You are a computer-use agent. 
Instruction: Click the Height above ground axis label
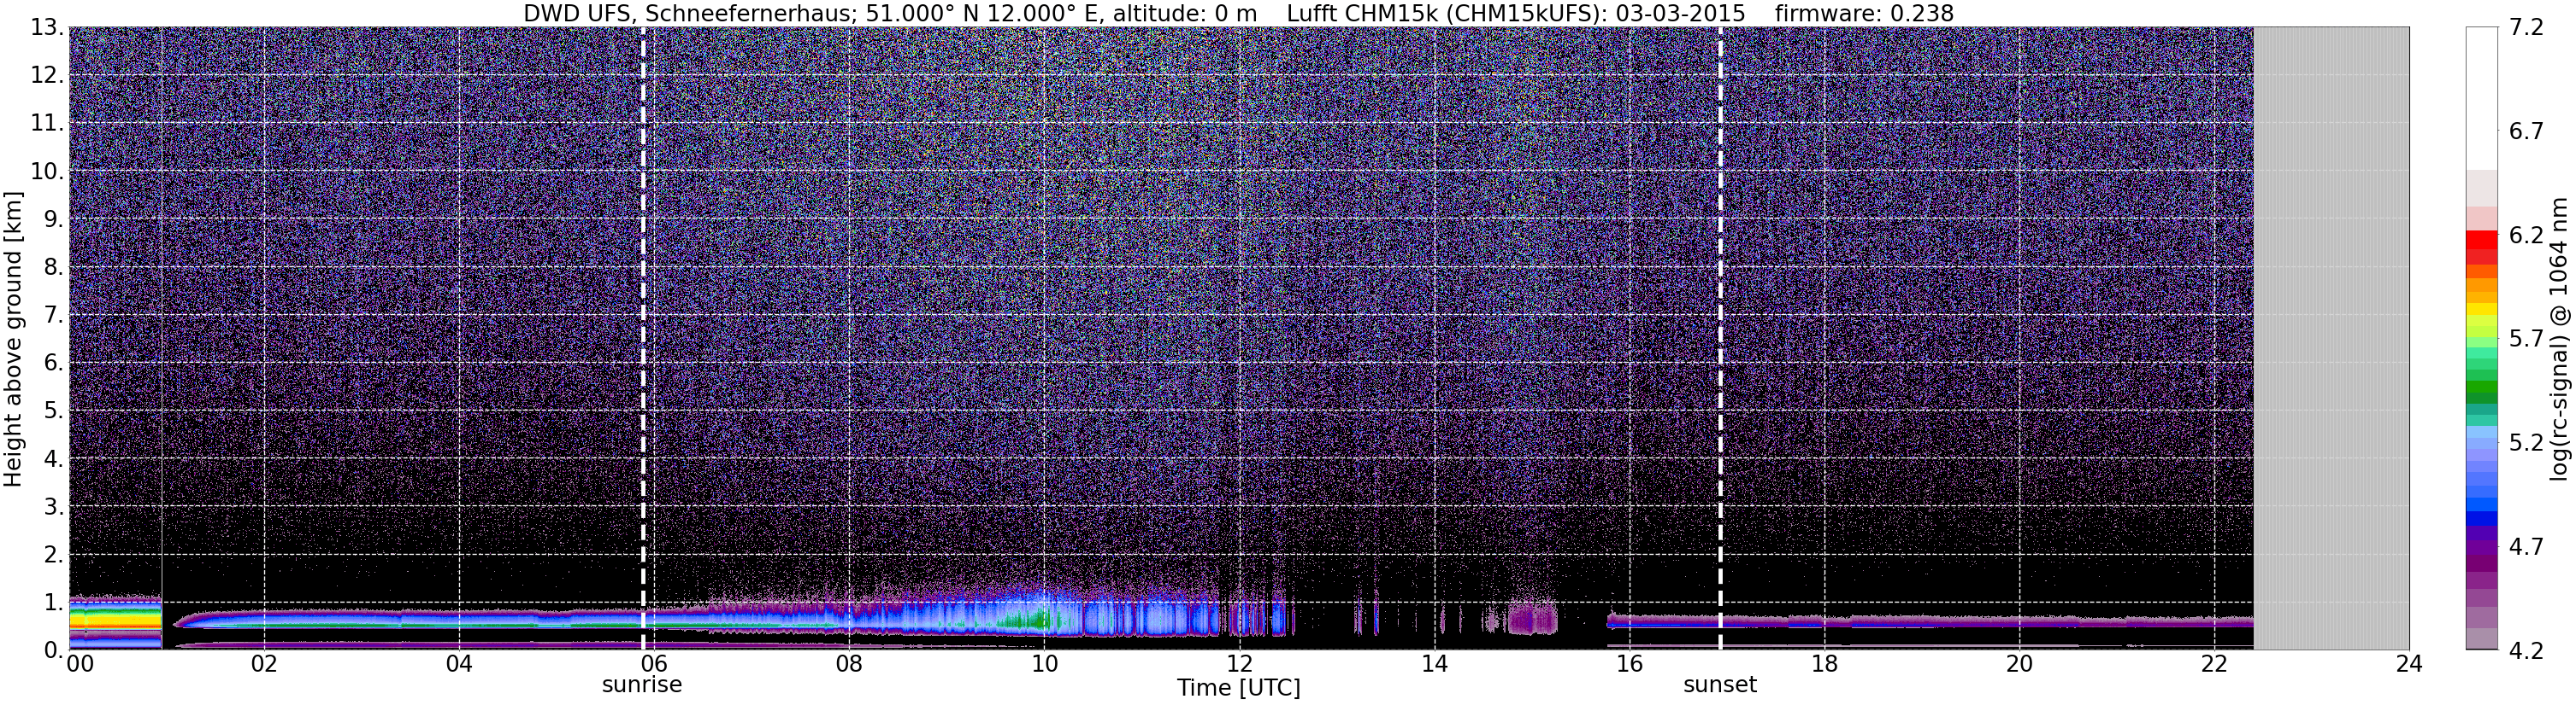13,337
